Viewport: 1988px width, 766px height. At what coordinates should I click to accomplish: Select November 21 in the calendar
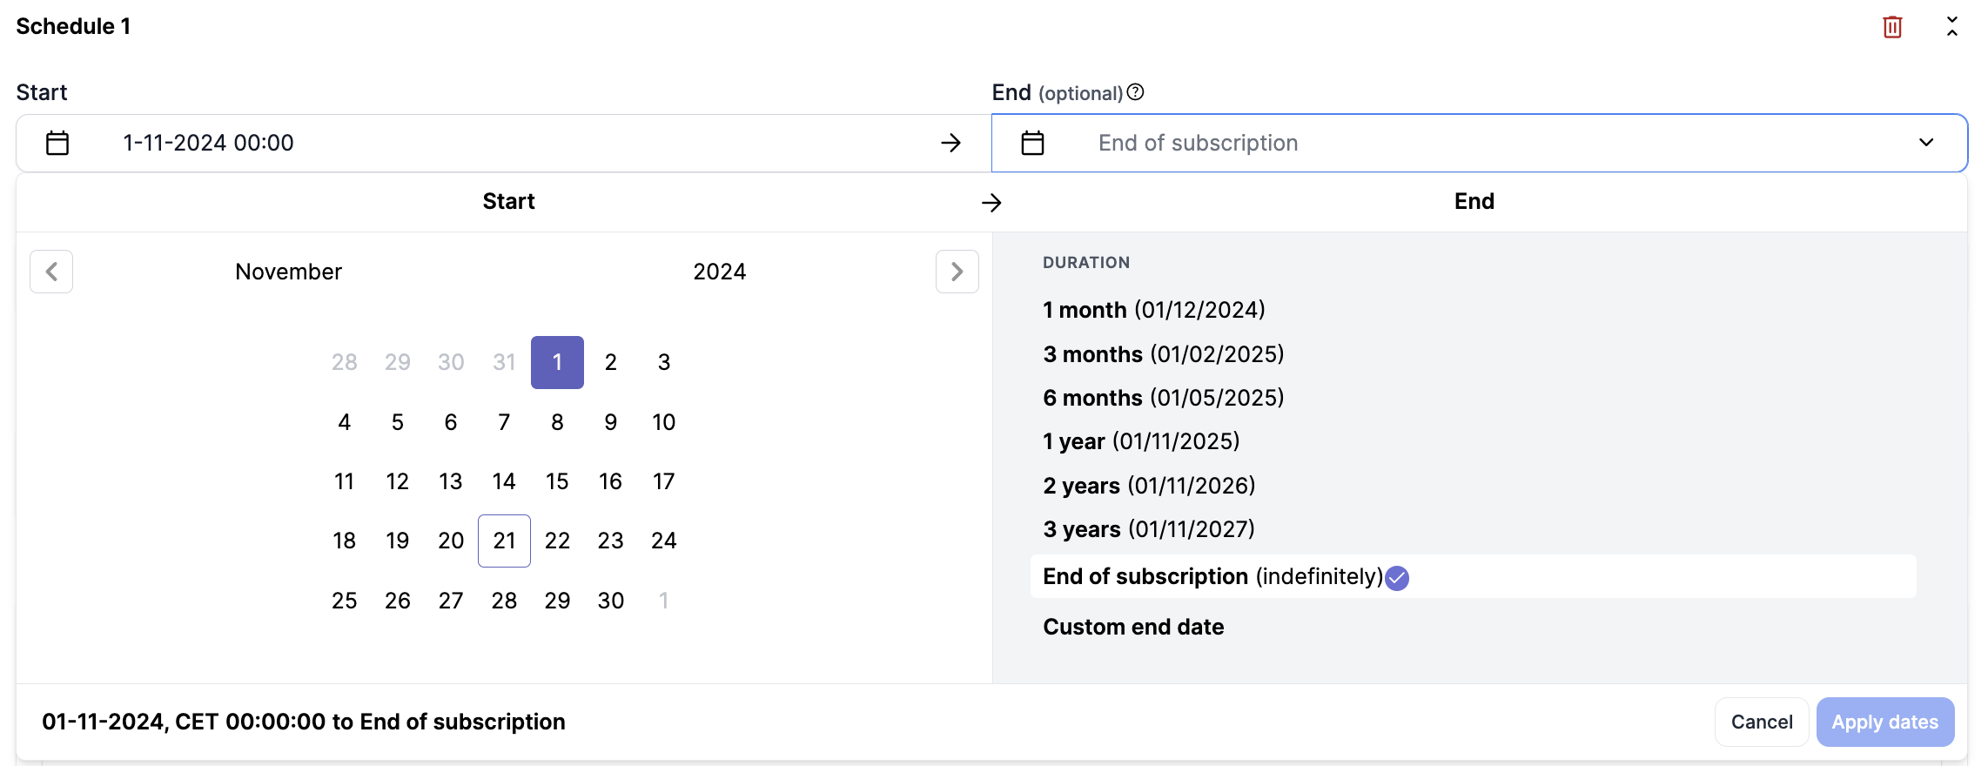click(504, 541)
